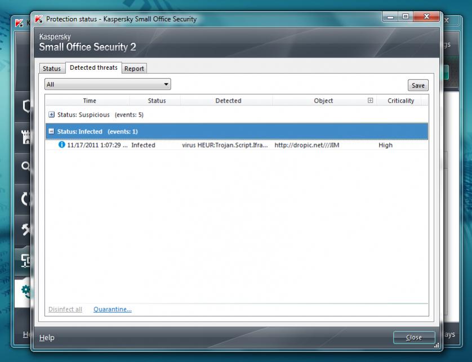The height and width of the screenshot is (362, 472).
Task: Open the shield protection icon in background sidebar
Action: pos(26,106)
